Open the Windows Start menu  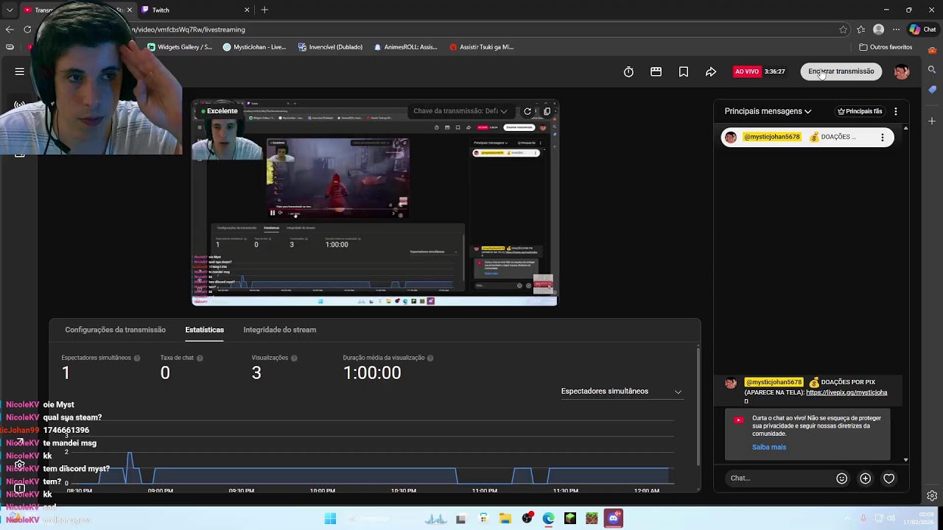click(330, 518)
